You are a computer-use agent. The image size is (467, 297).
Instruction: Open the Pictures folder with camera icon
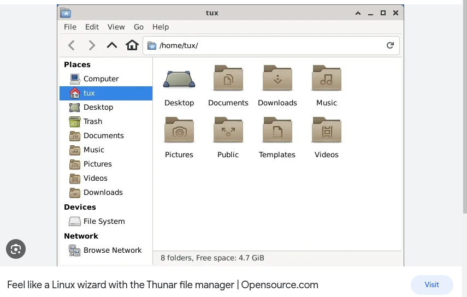pos(179,132)
